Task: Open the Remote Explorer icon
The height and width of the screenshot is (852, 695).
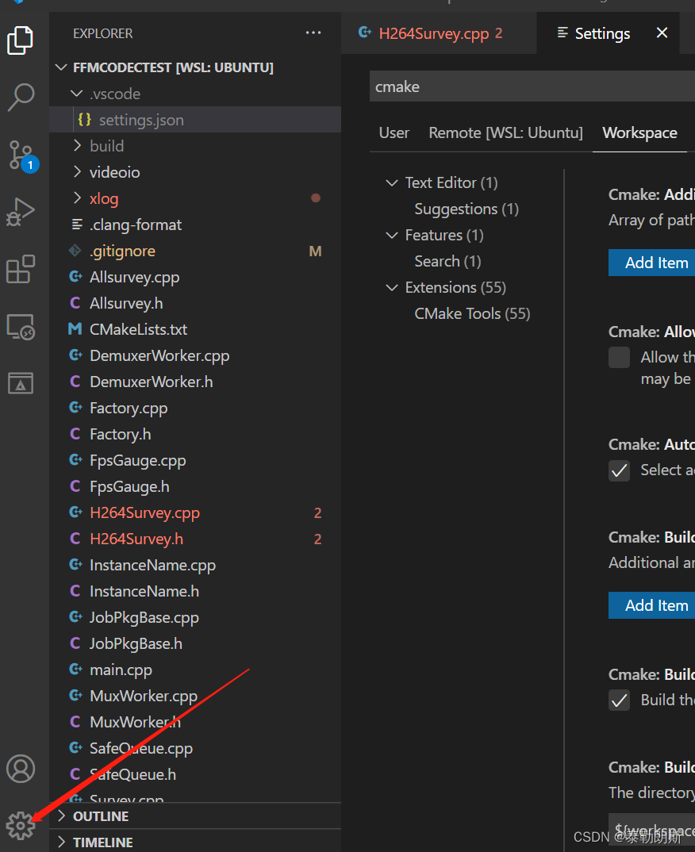Action: pos(20,326)
